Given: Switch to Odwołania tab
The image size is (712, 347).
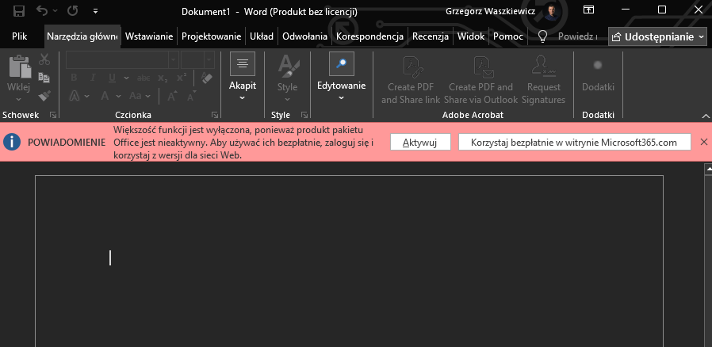Looking at the screenshot, I should tap(304, 36).
